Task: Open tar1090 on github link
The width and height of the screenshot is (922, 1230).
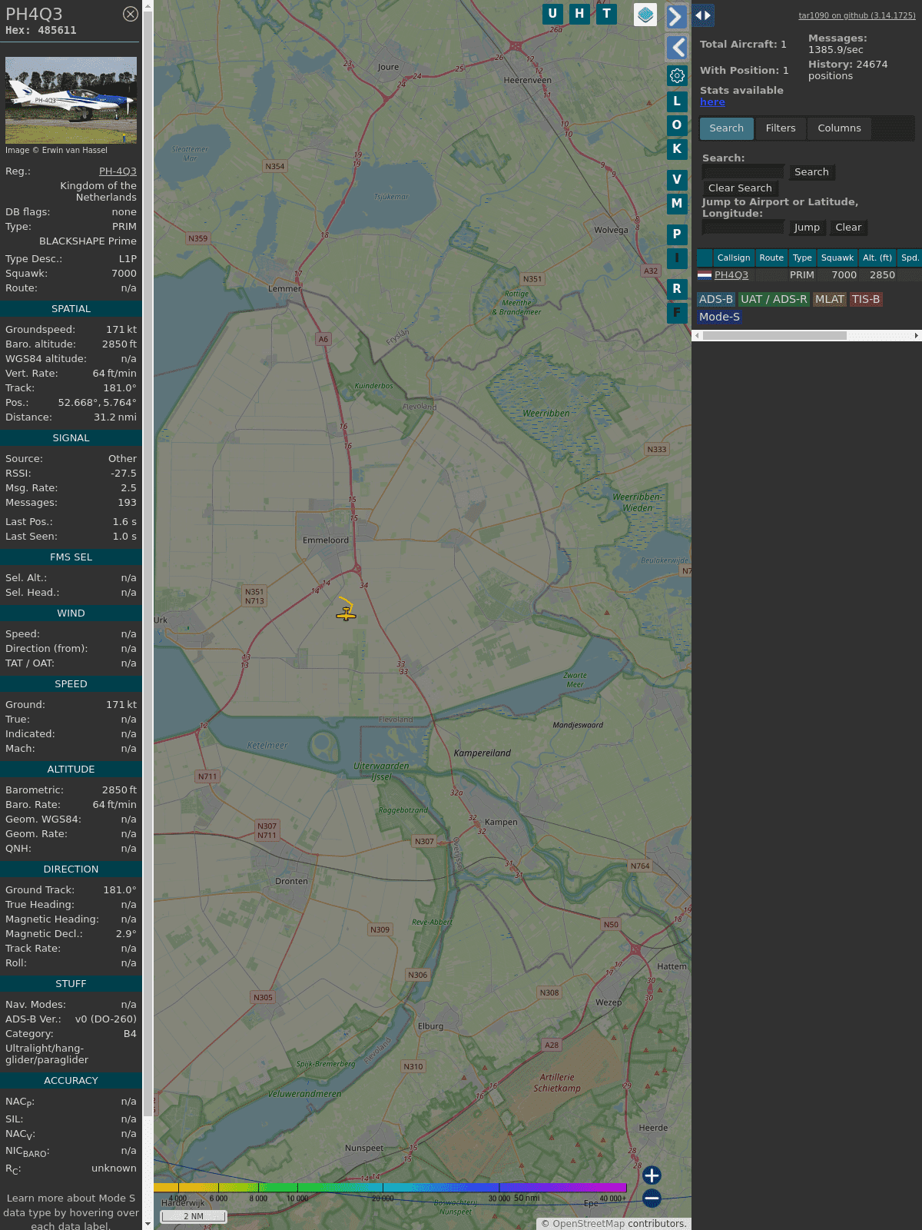Action: click(x=857, y=15)
